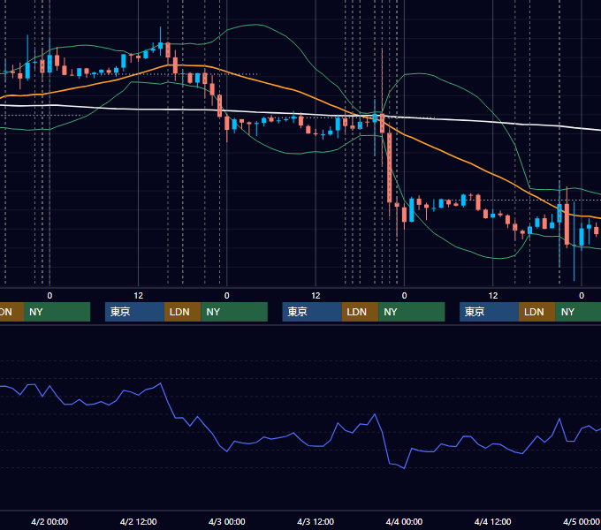
Task: Click the '4/3 00:00' date label
Action: pos(226,521)
